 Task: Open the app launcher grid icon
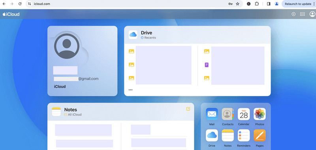click(x=302, y=14)
